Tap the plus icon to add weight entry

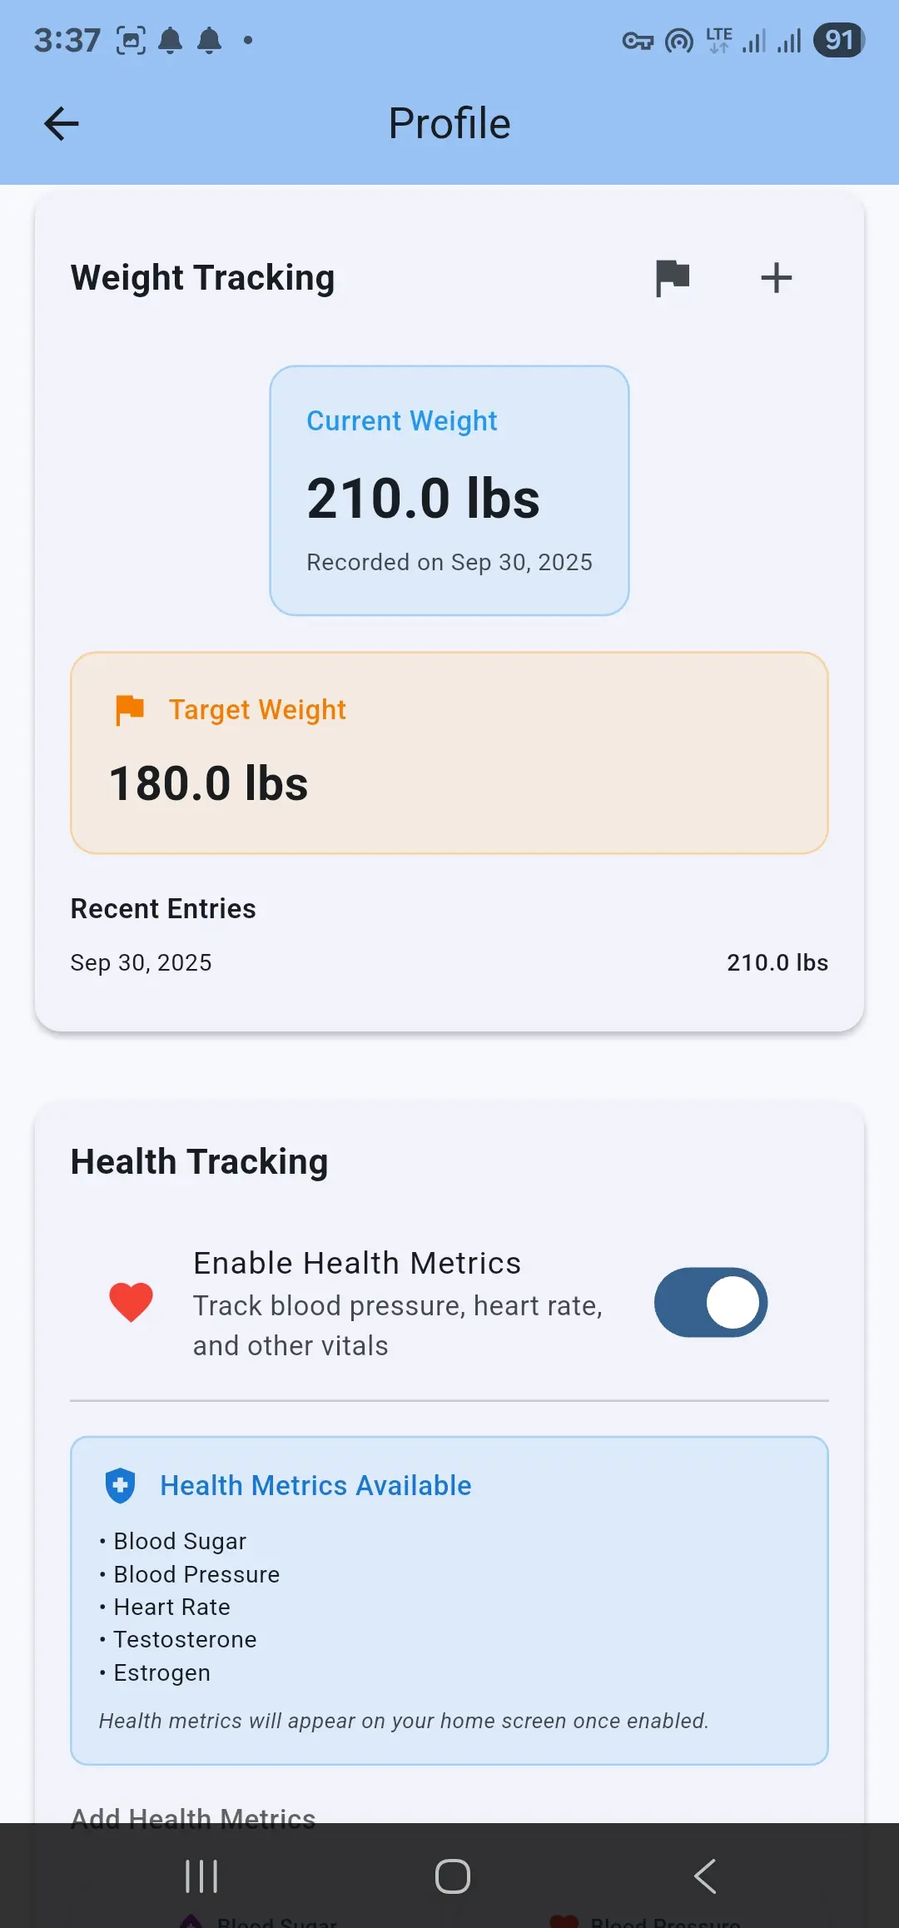[x=776, y=278]
